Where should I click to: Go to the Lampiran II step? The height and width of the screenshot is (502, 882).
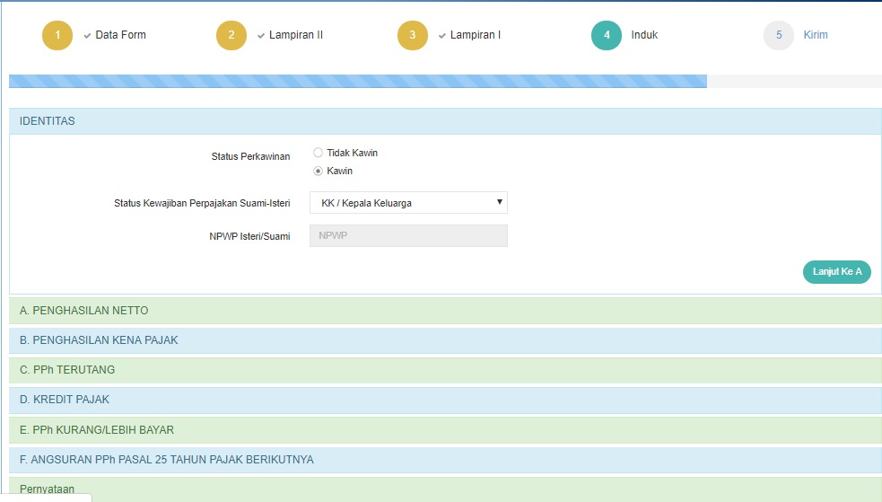(x=296, y=35)
